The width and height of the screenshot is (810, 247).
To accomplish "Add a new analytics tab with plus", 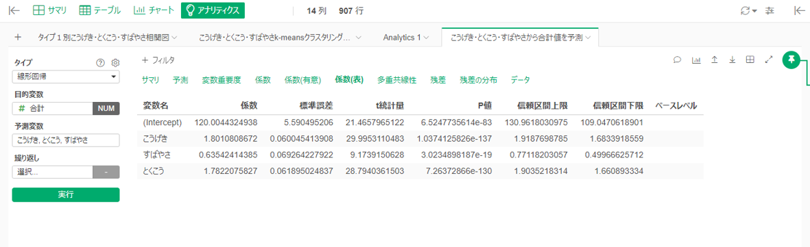I will (x=18, y=37).
